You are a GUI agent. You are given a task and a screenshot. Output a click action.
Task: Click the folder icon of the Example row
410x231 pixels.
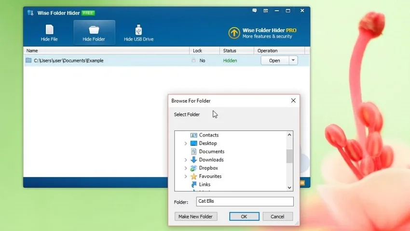tap(28, 60)
